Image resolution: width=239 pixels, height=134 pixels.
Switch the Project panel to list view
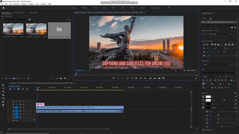coord(6,79)
